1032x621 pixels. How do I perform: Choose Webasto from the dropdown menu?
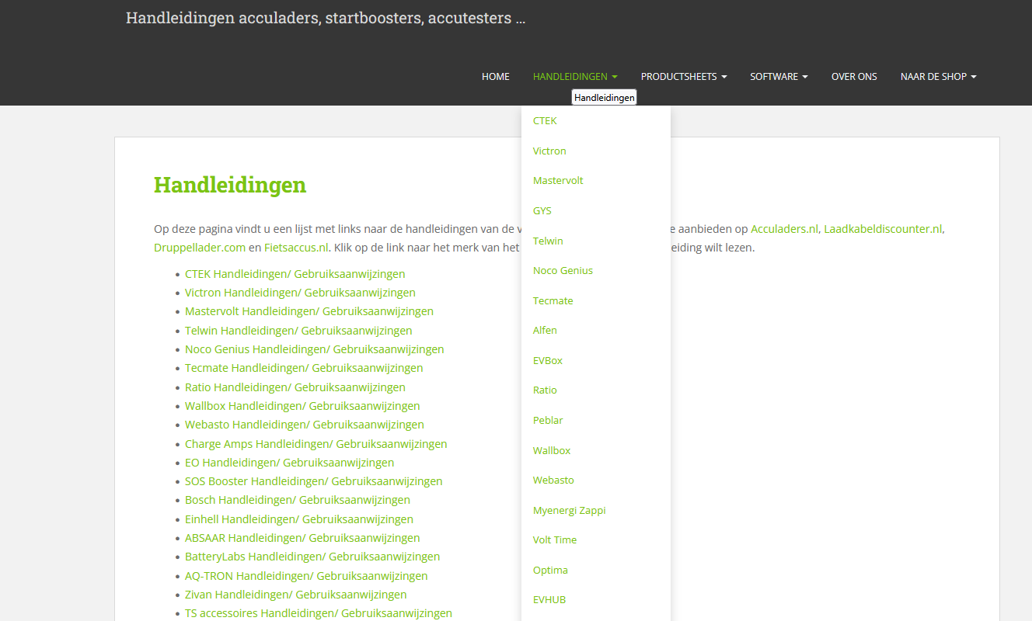[x=553, y=480]
